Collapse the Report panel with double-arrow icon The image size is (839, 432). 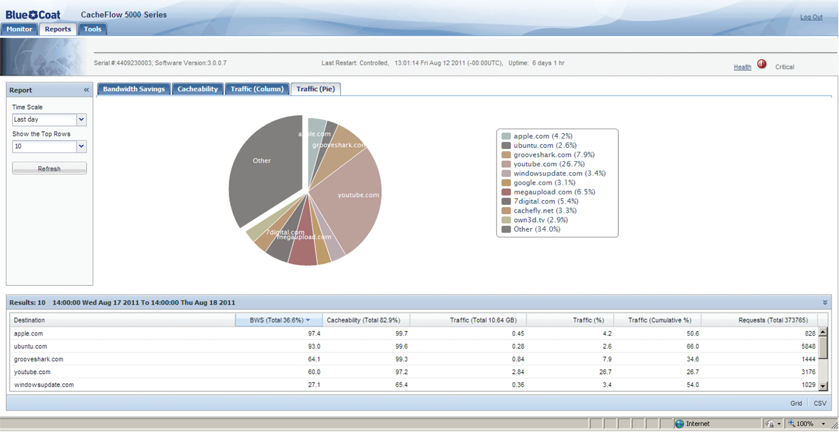point(87,90)
